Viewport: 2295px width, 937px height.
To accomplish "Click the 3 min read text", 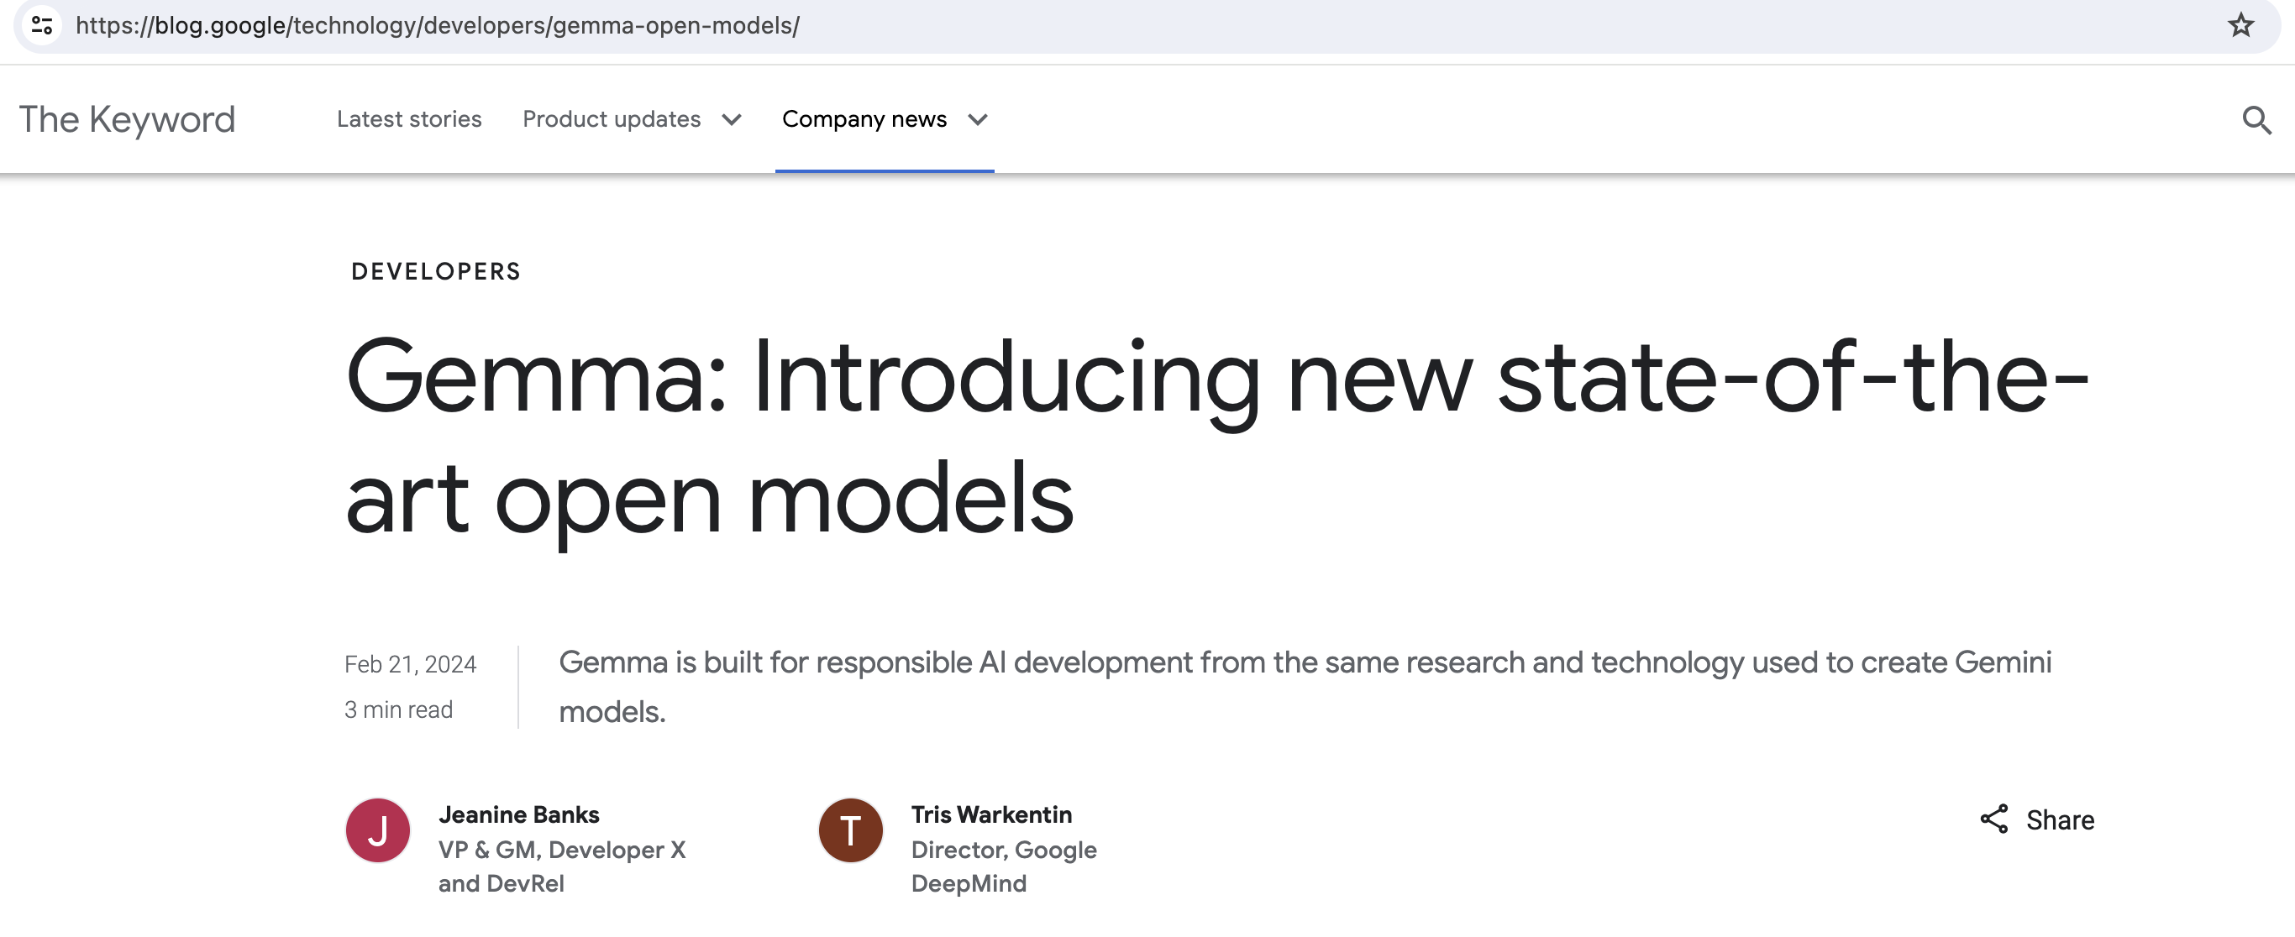I will (x=398, y=709).
